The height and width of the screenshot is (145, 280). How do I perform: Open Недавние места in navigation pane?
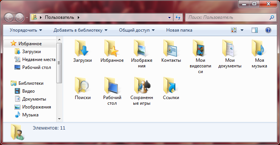click(x=35, y=60)
